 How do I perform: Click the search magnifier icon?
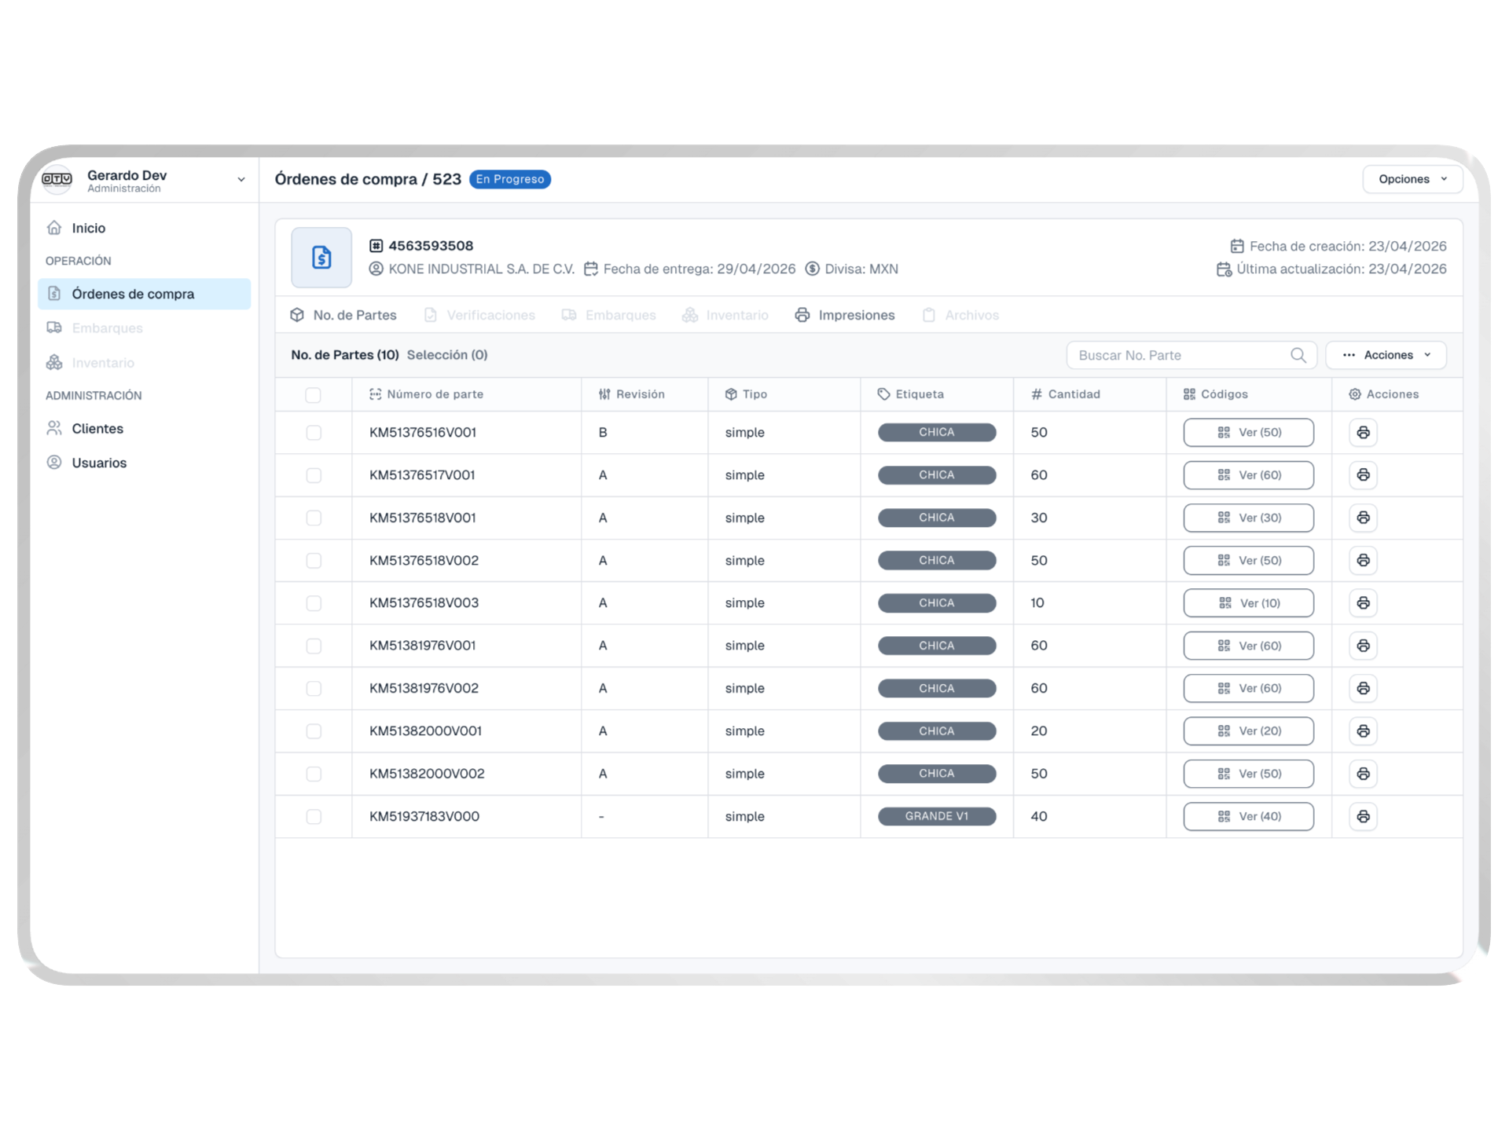(x=1298, y=356)
